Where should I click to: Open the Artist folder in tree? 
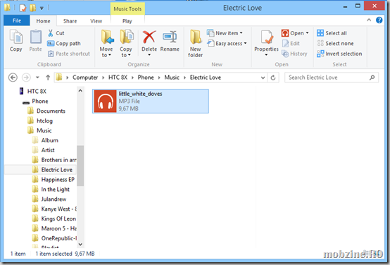(48, 150)
